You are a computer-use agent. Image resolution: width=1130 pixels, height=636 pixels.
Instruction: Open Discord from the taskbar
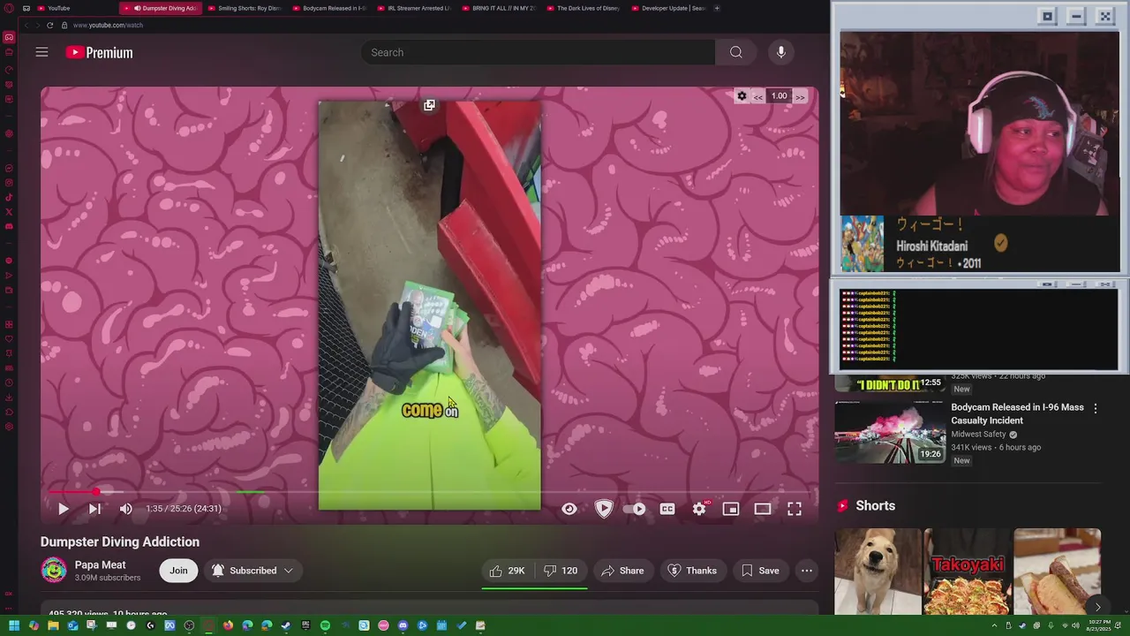coord(403,625)
